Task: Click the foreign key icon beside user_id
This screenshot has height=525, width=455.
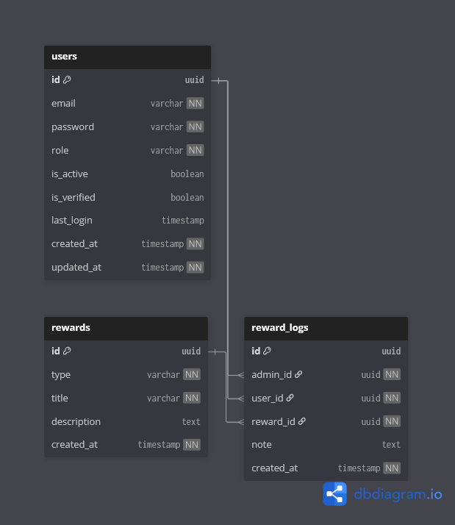Action: click(x=290, y=399)
